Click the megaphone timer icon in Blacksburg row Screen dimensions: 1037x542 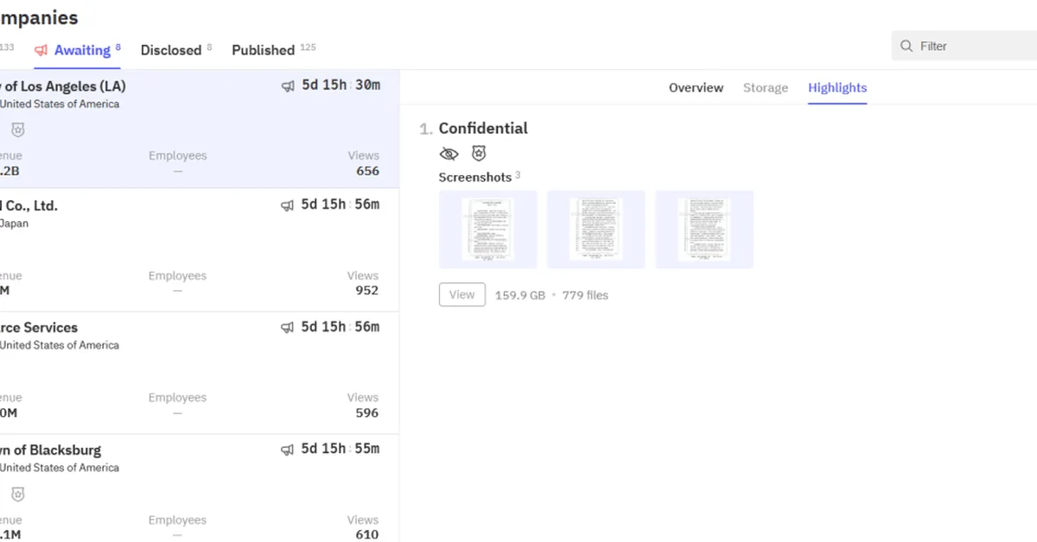click(x=288, y=450)
